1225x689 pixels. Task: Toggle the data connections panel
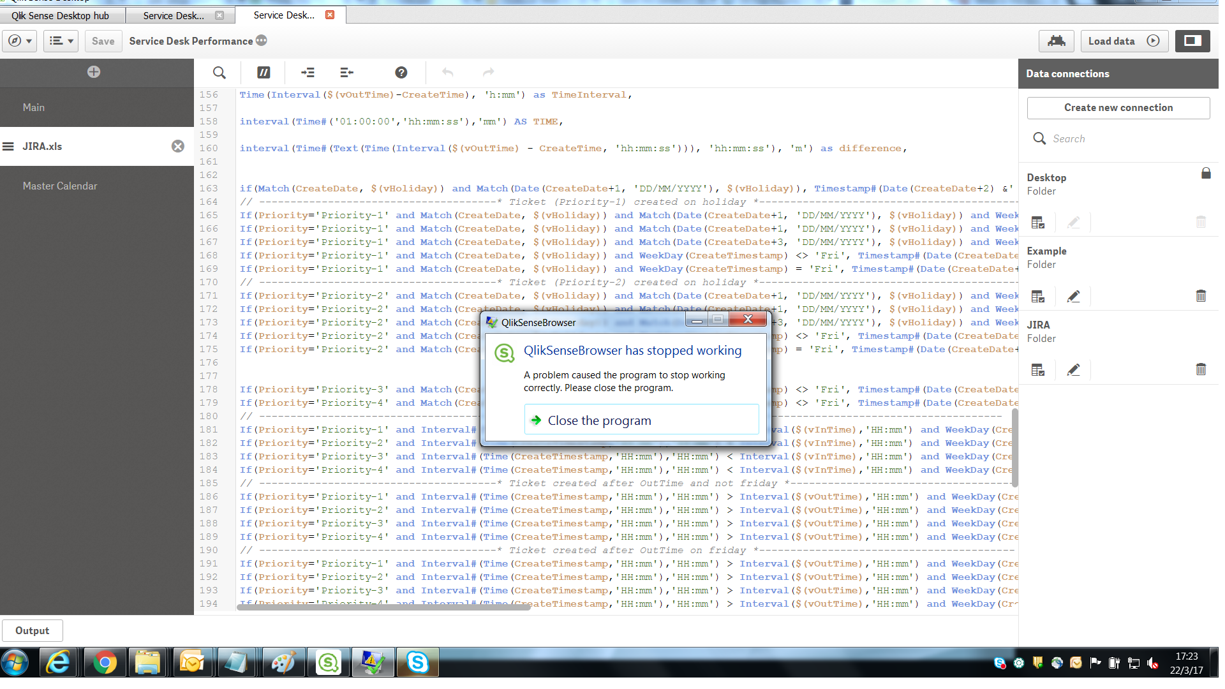coord(1192,41)
